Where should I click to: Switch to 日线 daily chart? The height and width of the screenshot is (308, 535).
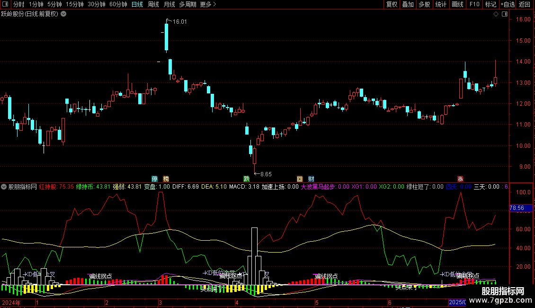137,4
